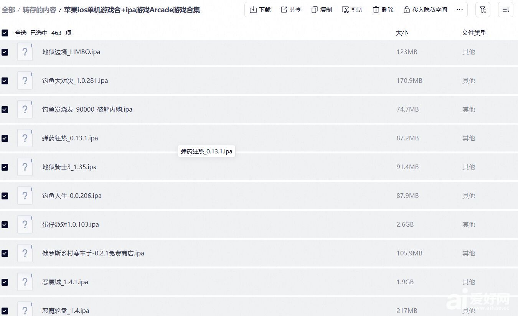Viewport: 518px width, 316px height.
Task: Open file name 地狱边境_LIMBO.ipa
Action: click(x=71, y=52)
